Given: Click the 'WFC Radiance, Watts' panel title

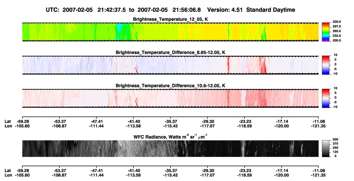Looking at the screenshot, I should (x=170, y=136).
